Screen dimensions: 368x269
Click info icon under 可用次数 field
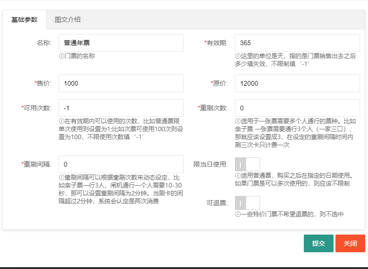61,121
